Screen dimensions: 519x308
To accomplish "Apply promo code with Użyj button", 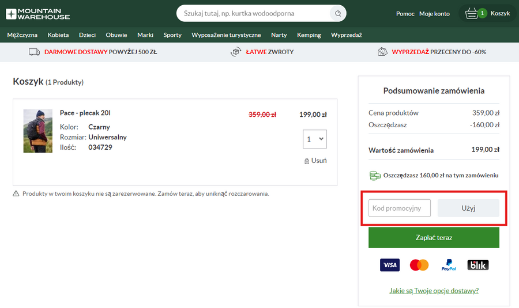I will (x=468, y=208).
